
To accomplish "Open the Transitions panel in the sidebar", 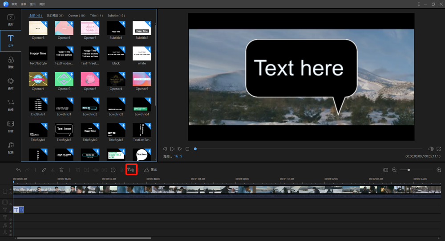I will click(x=11, y=105).
